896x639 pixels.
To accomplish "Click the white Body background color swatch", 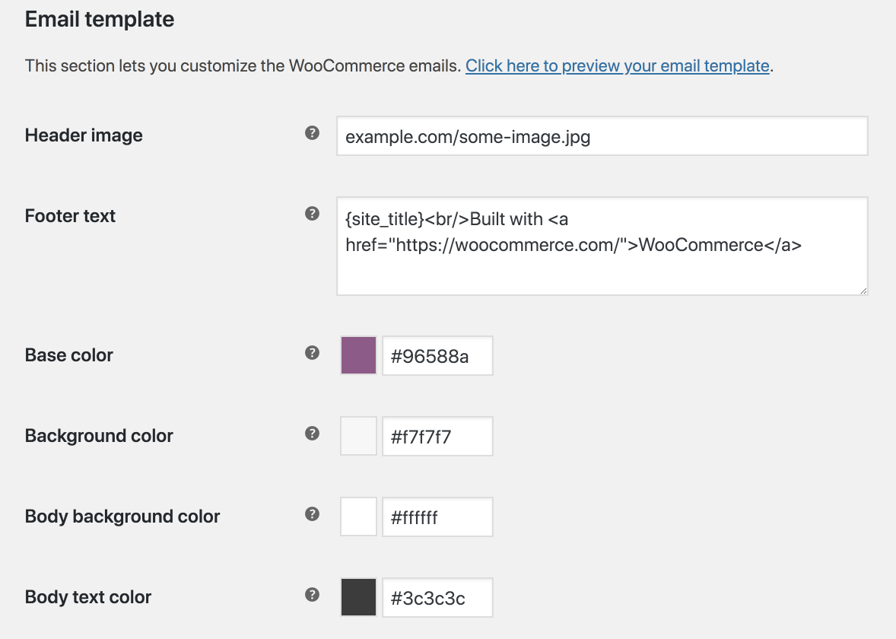I will click(359, 517).
